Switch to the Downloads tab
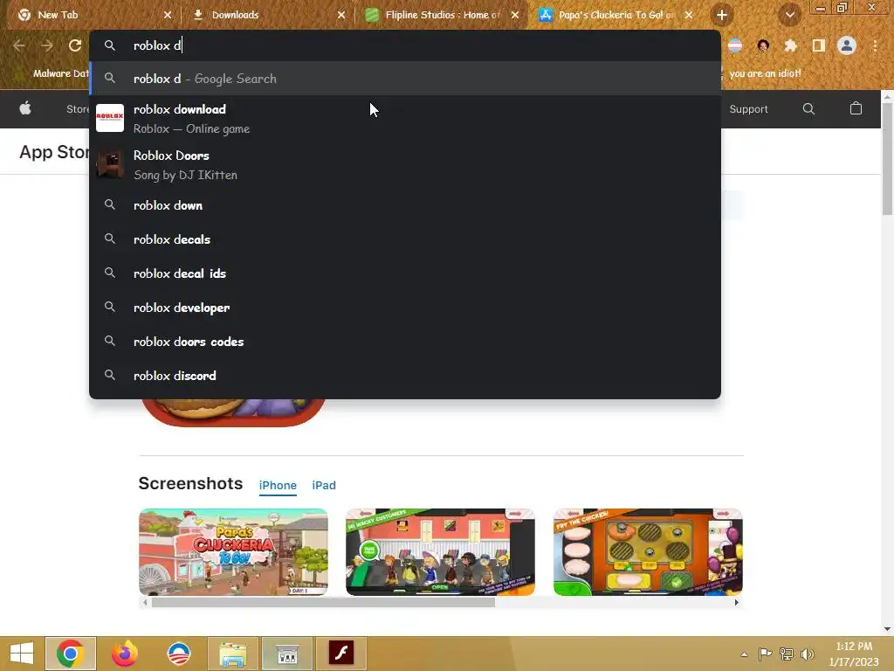Screen dimensions: 894x671 (x=268, y=15)
